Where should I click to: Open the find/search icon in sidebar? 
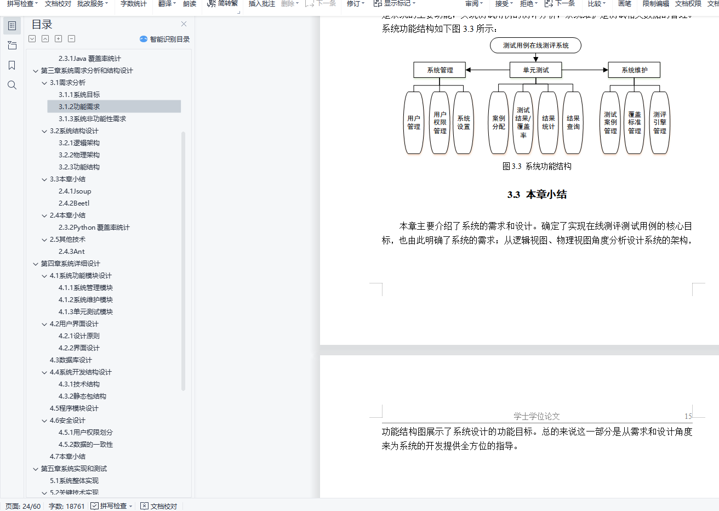[x=12, y=85]
